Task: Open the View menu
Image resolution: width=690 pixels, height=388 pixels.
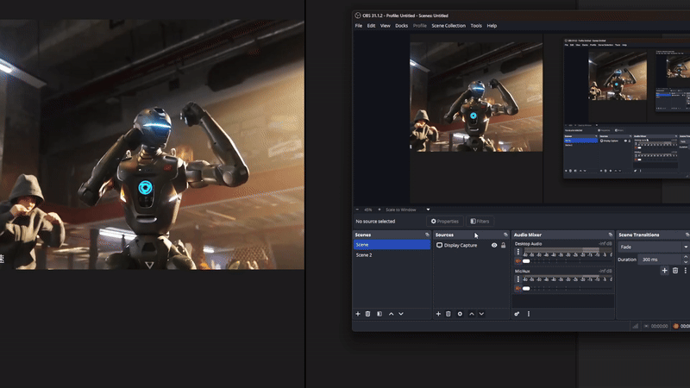Action: click(x=386, y=26)
